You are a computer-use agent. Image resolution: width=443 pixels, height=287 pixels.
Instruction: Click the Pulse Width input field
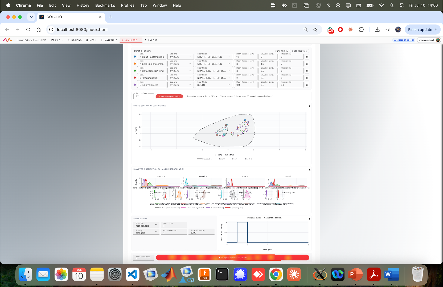click(201, 232)
